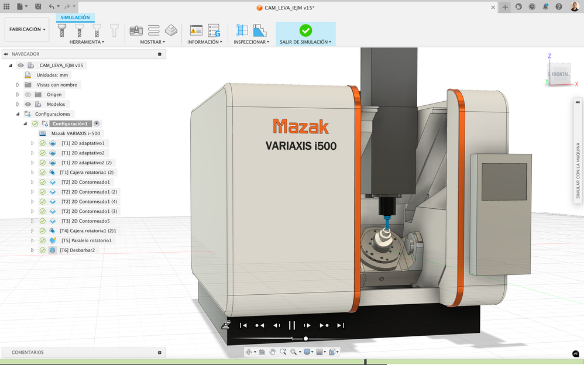Pause the simulation playback

(x=291, y=325)
